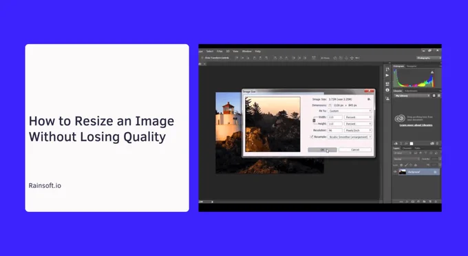
Task: Click the layer Opacity value field
Action: (x=436, y=159)
